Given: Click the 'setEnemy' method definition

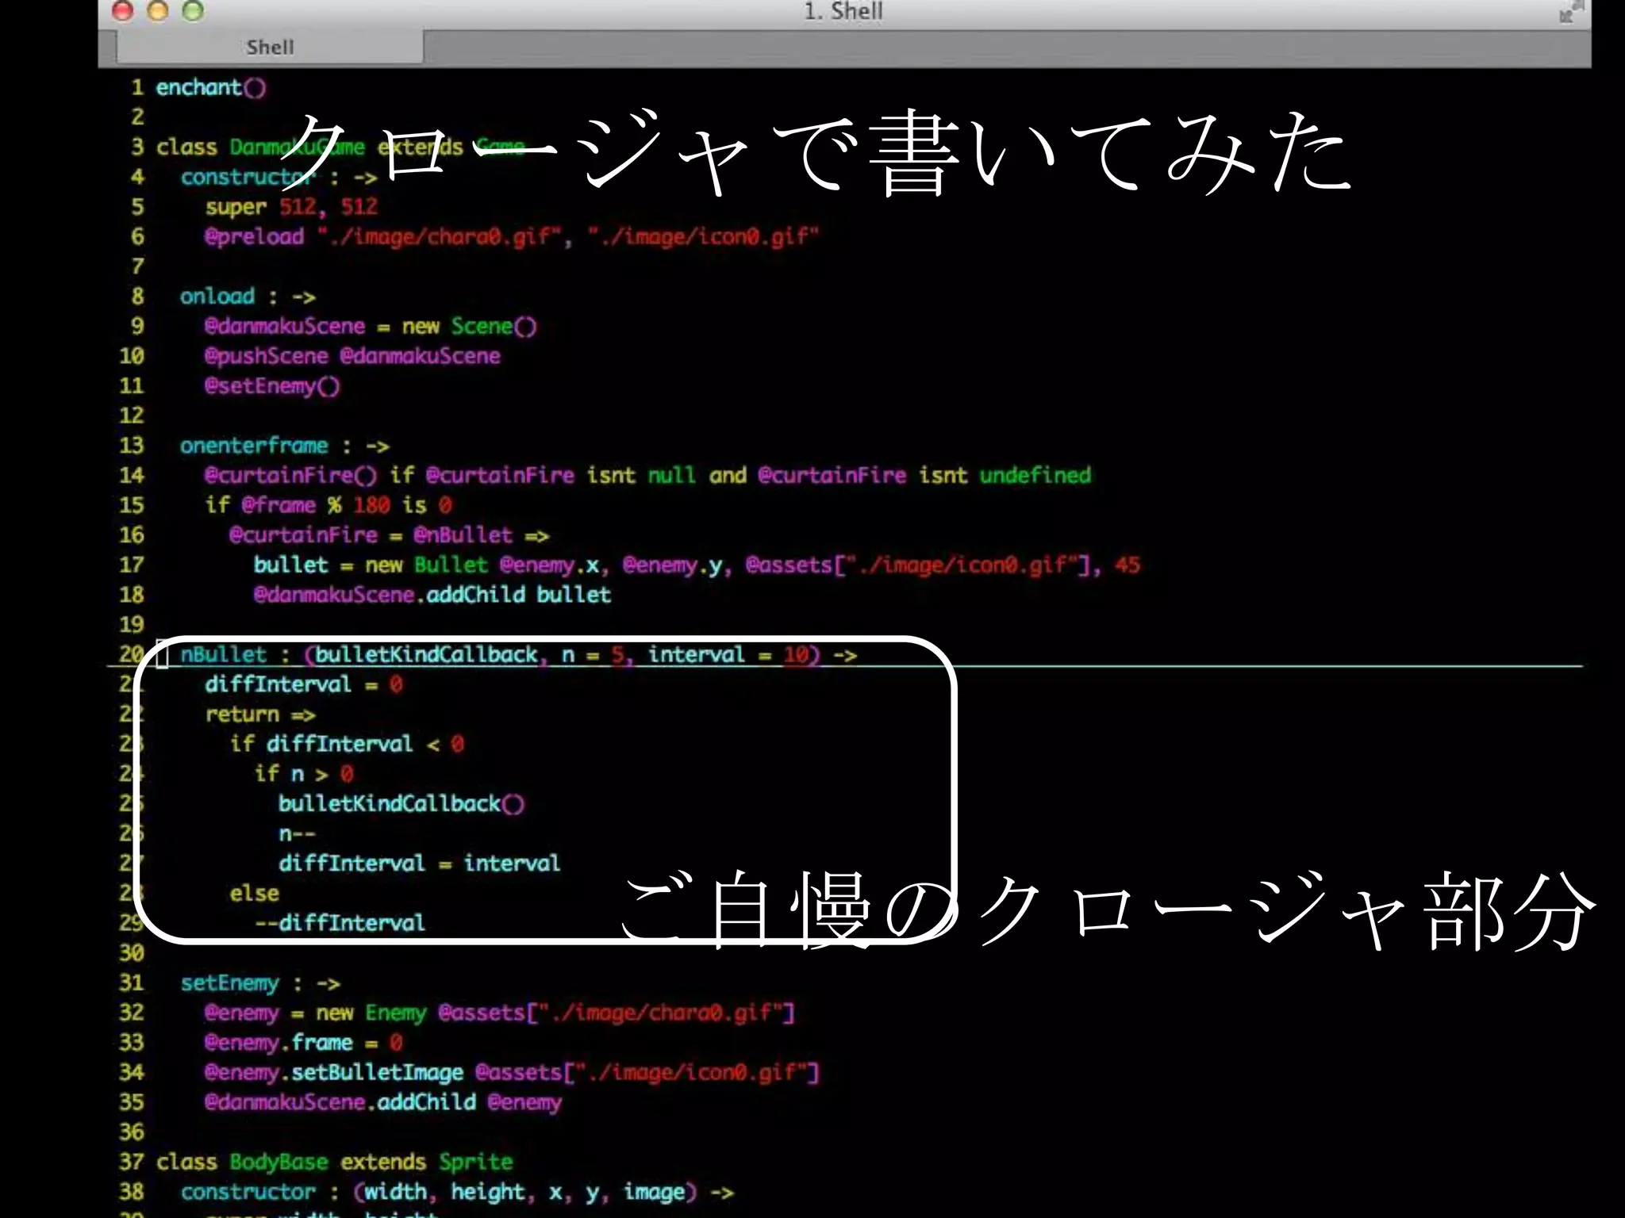Looking at the screenshot, I should coord(230,983).
